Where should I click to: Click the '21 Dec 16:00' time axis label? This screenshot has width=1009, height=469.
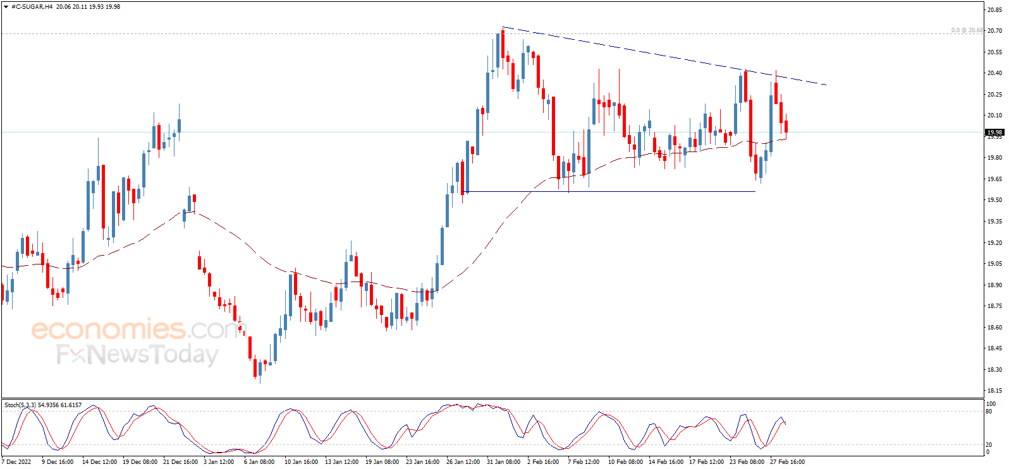(x=180, y=462)
